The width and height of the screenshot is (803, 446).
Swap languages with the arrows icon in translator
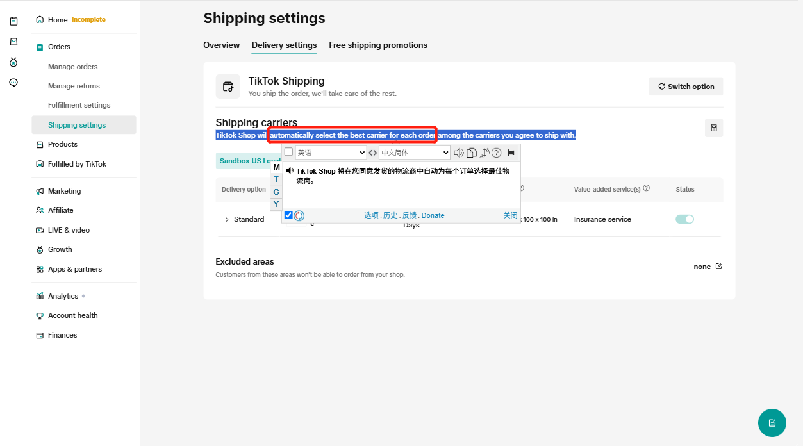pos(373,153)
